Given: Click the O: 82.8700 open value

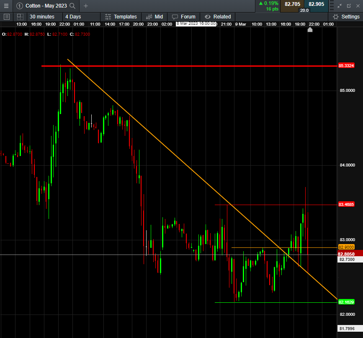Looking at the screenshot, I should 12,34.
